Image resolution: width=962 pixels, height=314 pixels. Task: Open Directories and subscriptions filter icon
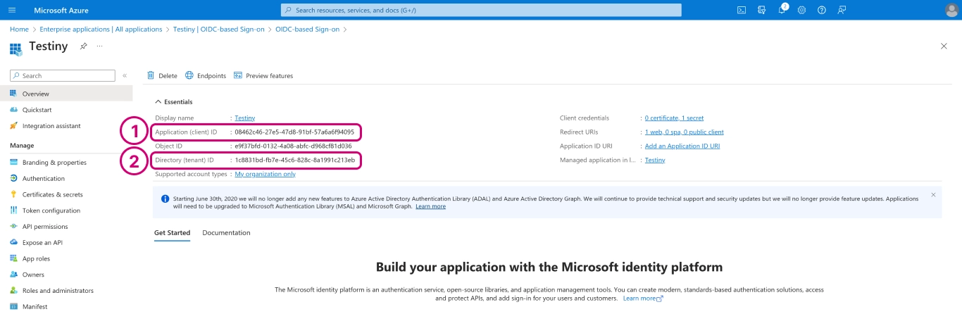(x=761, y=10)
